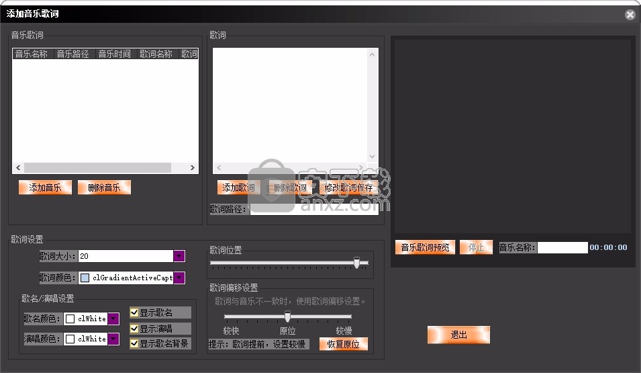Open the 歌名颜色 dropdown arrow
This screenshot has width=641, height=373.
click(113, 319)
